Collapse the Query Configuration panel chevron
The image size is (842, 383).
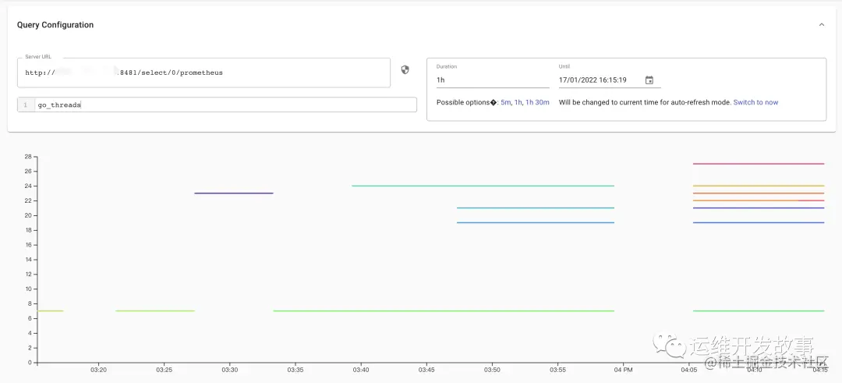821,25
